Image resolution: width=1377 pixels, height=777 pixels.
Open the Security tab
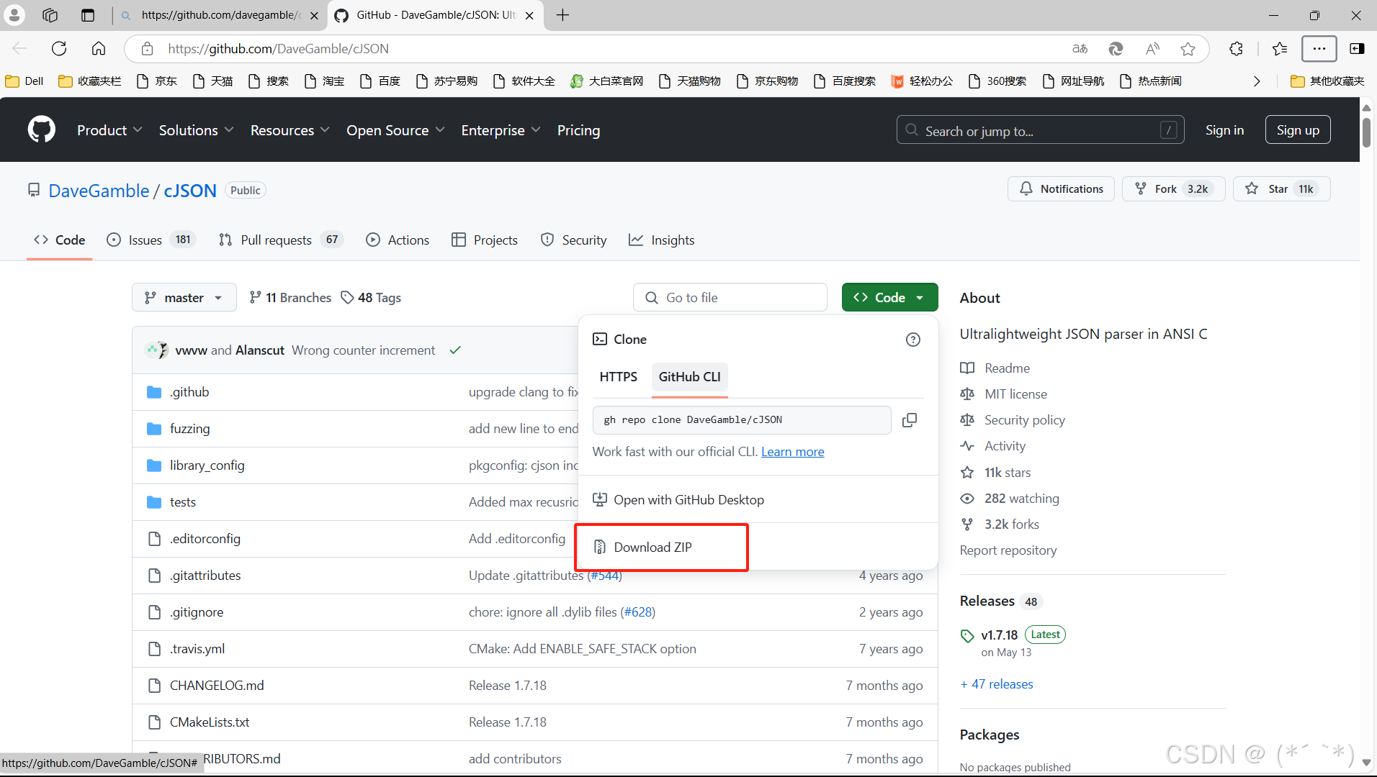click(x=573, y=240)
